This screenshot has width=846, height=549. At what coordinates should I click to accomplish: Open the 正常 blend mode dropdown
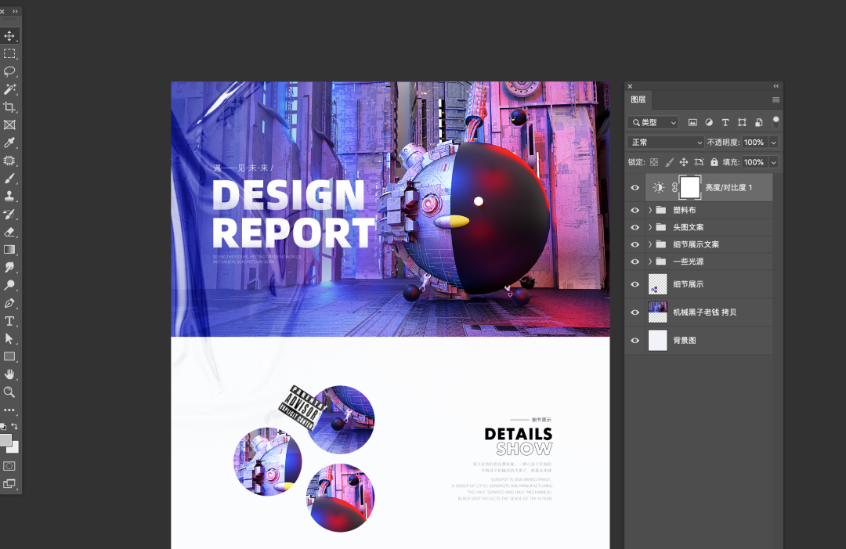(x=666, y=143)
